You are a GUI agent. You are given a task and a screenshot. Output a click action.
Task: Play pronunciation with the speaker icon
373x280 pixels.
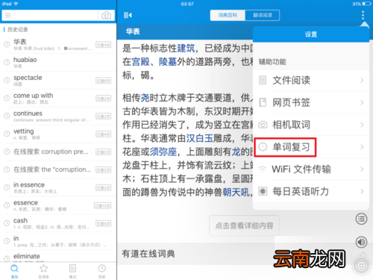pos(361,242)
